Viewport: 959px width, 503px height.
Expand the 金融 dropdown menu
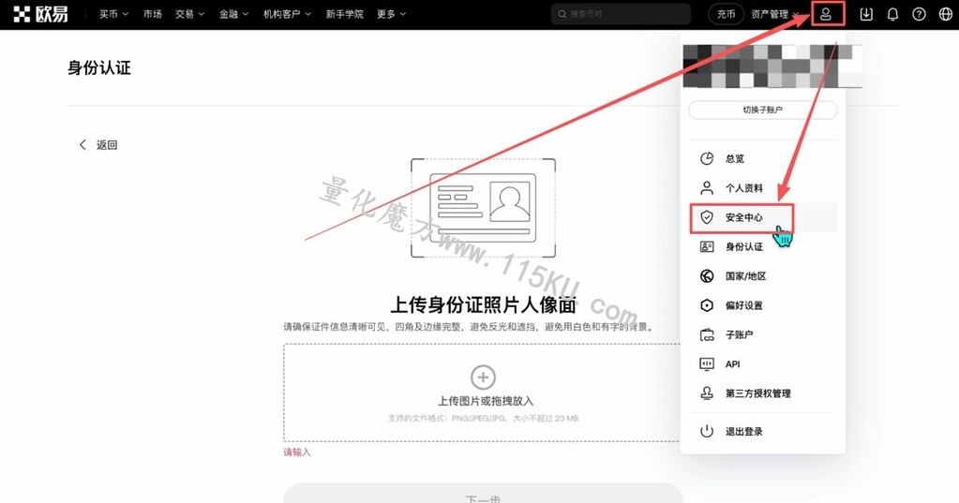(x=233, y=14)
